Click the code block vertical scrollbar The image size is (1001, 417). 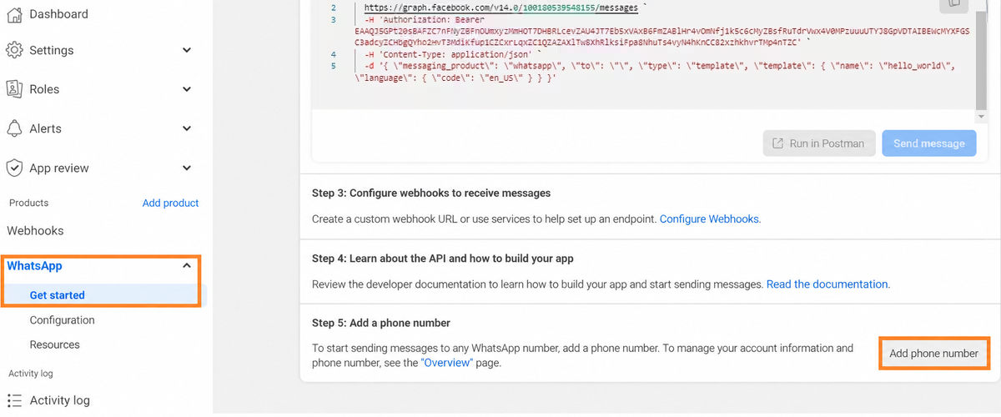pyautogui.click(x=980, y=54)
